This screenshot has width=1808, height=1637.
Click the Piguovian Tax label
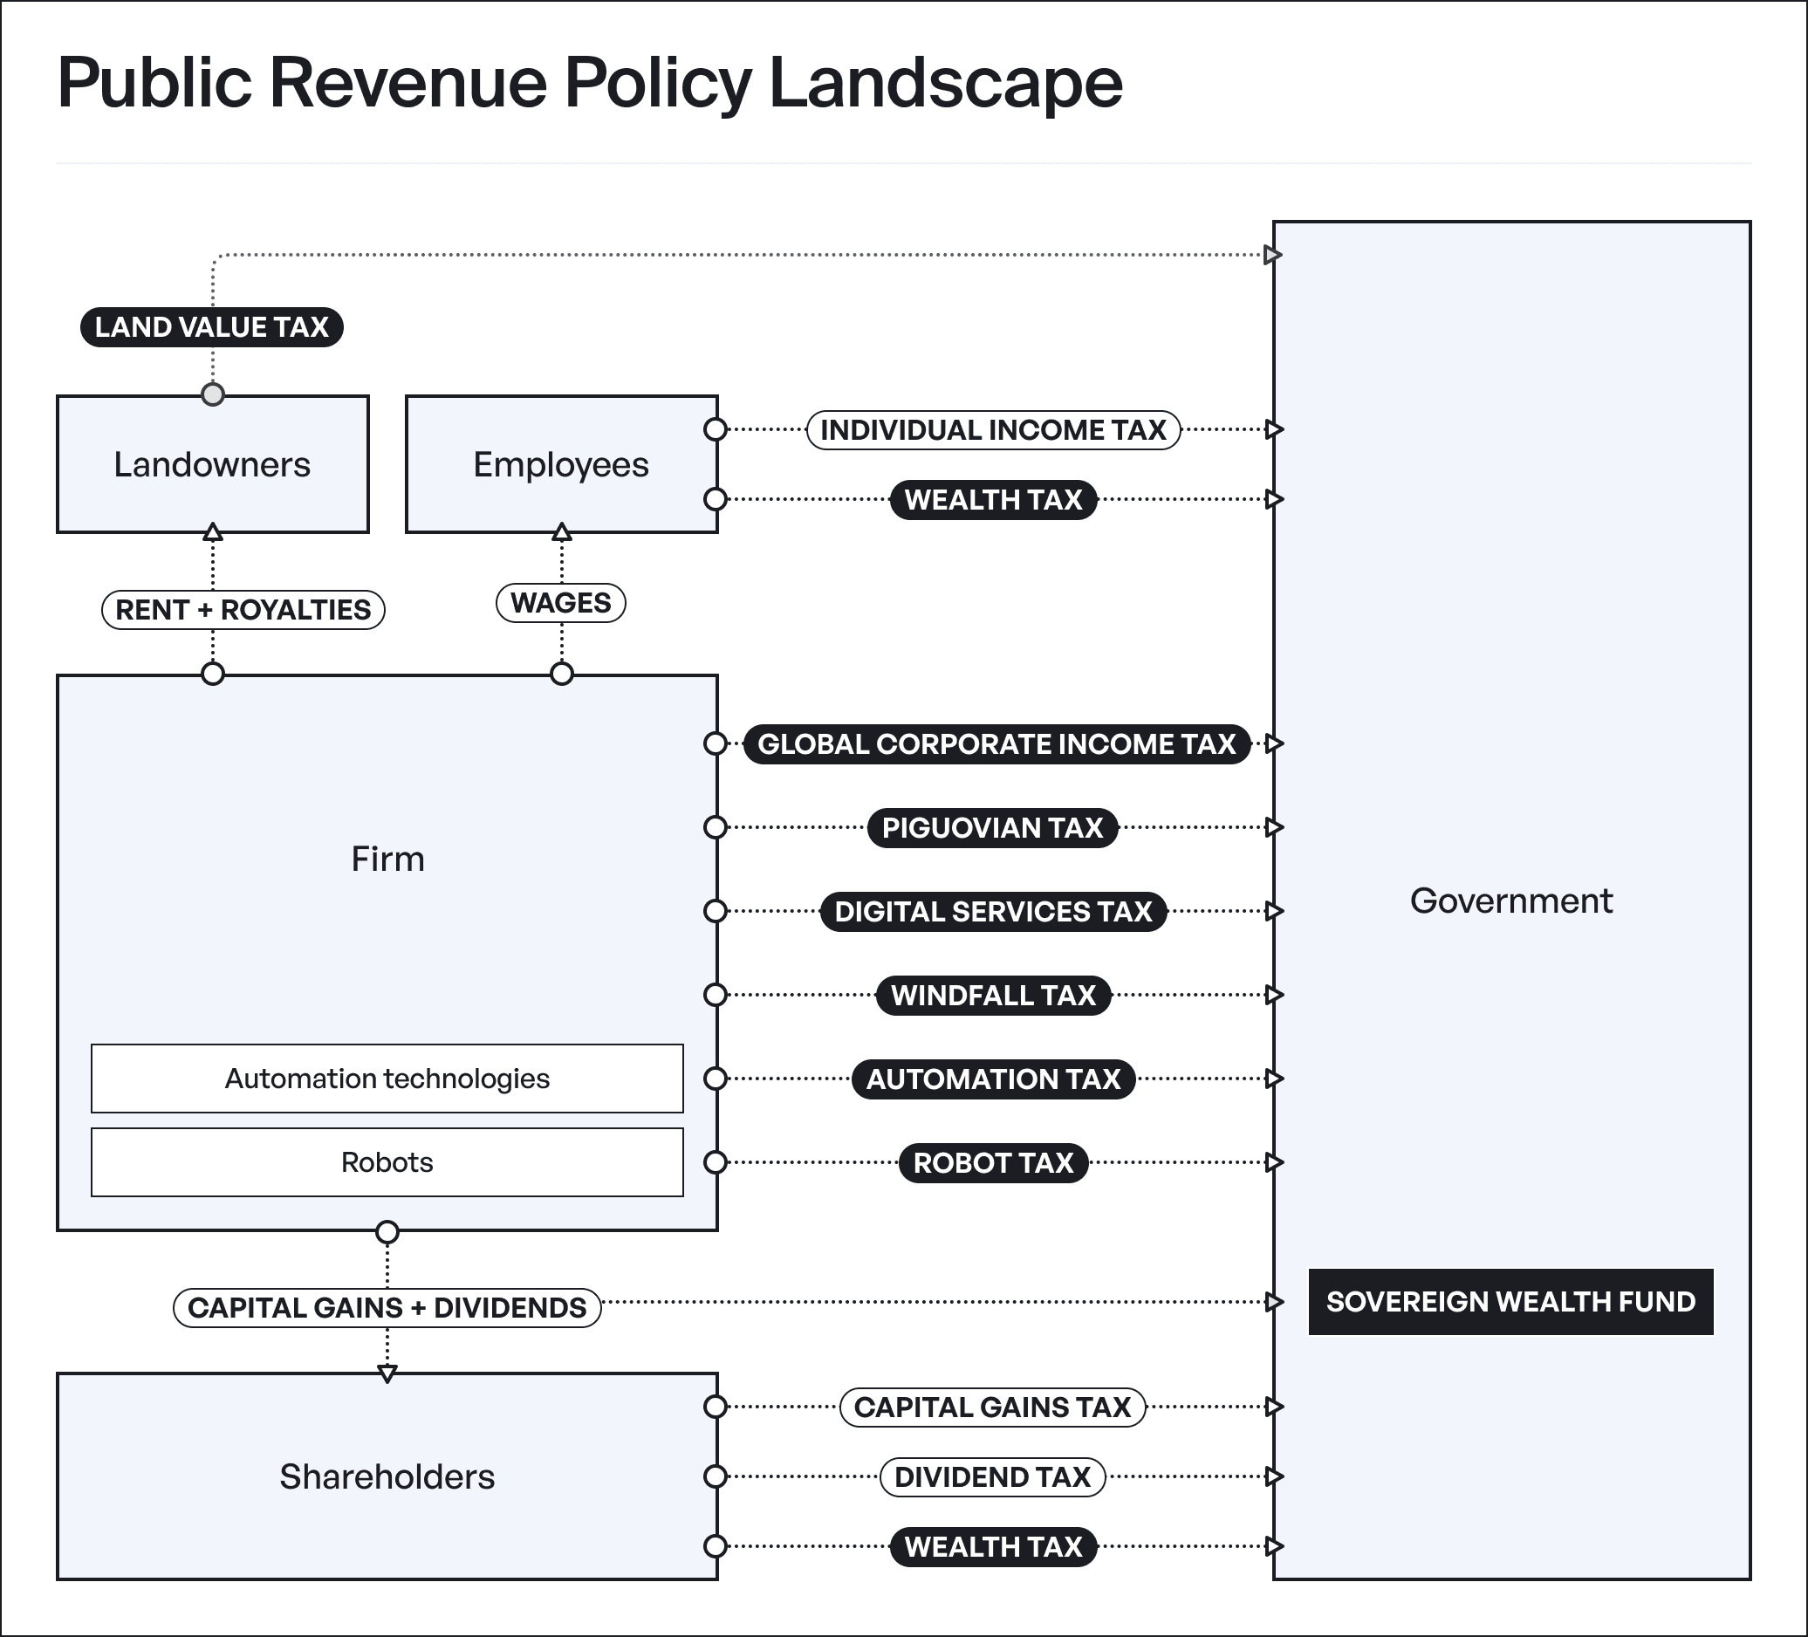point(992,828)
